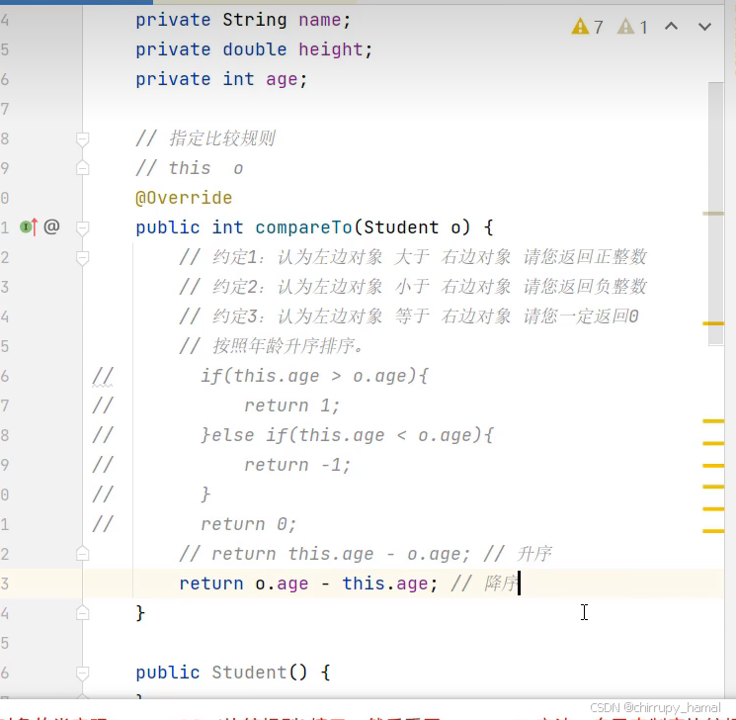The width and height of the screenshot is (736, 720).
Task: Click fold end marker on '// this o' line
Action: pyautogui.click(x=83, y=168)
